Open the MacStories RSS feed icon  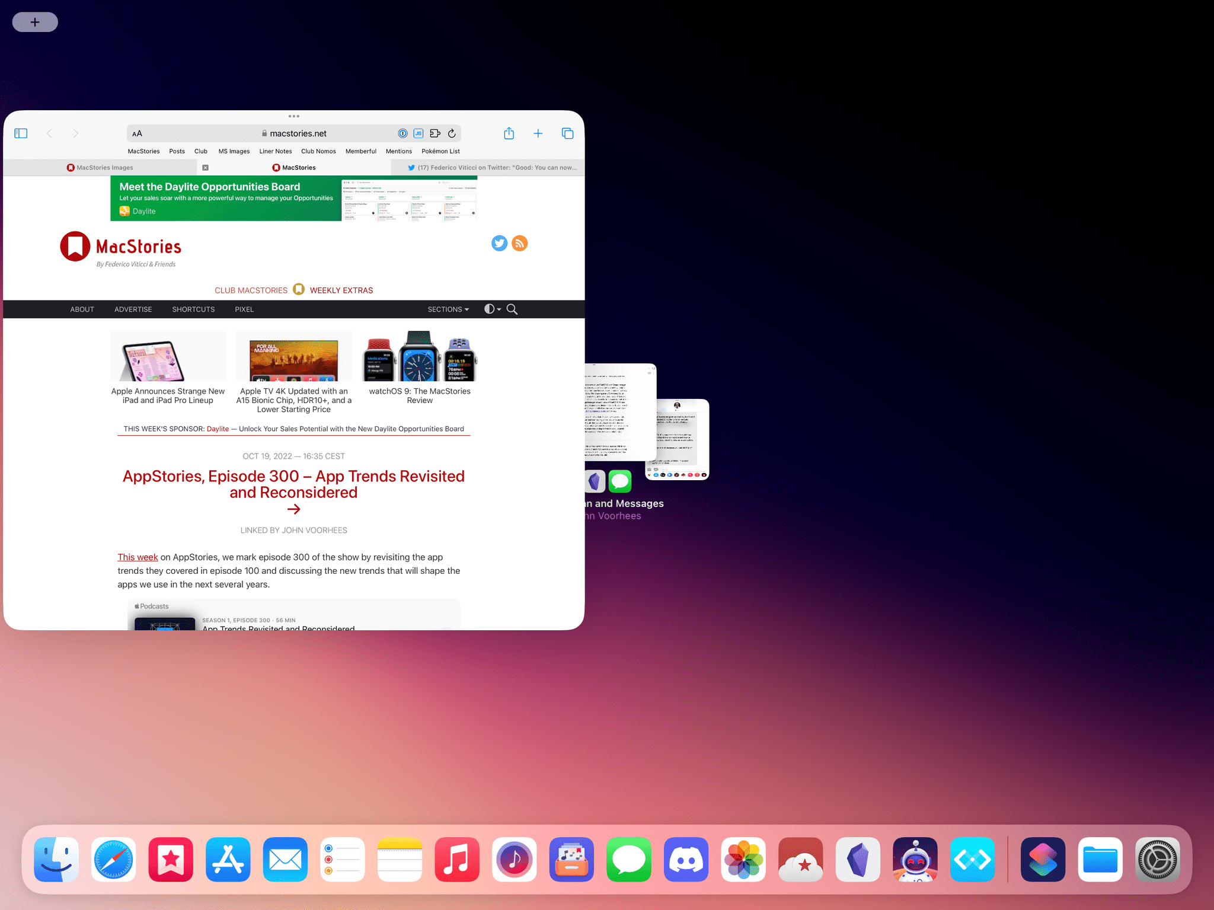click(519, 243)
